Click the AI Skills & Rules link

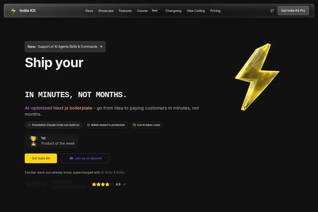113,173
